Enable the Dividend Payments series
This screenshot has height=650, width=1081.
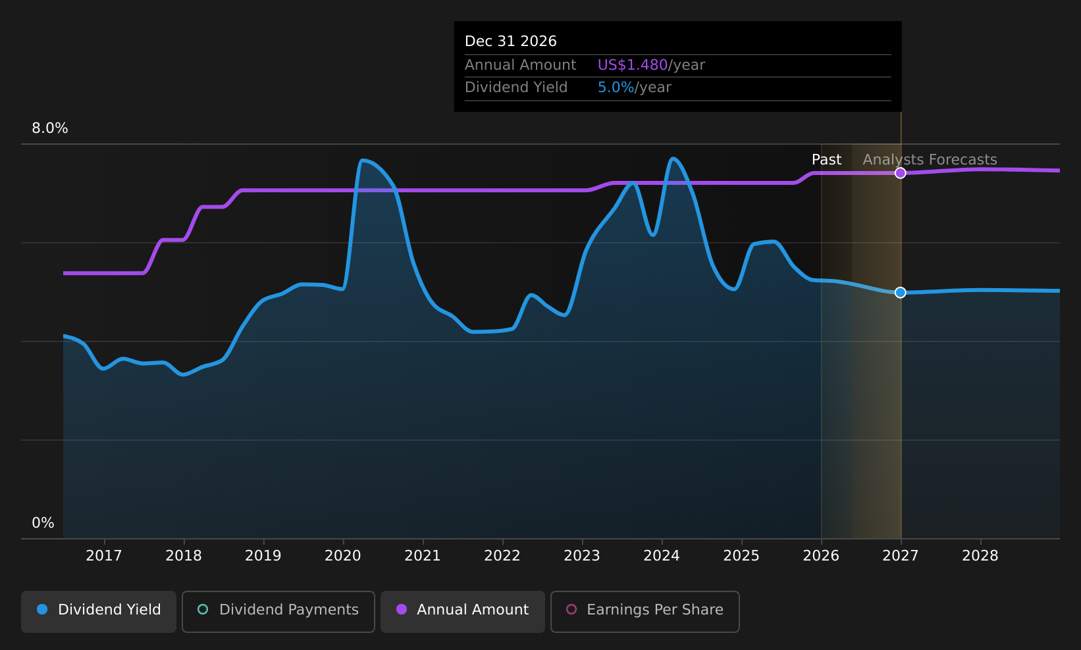(x=278, y=611)
